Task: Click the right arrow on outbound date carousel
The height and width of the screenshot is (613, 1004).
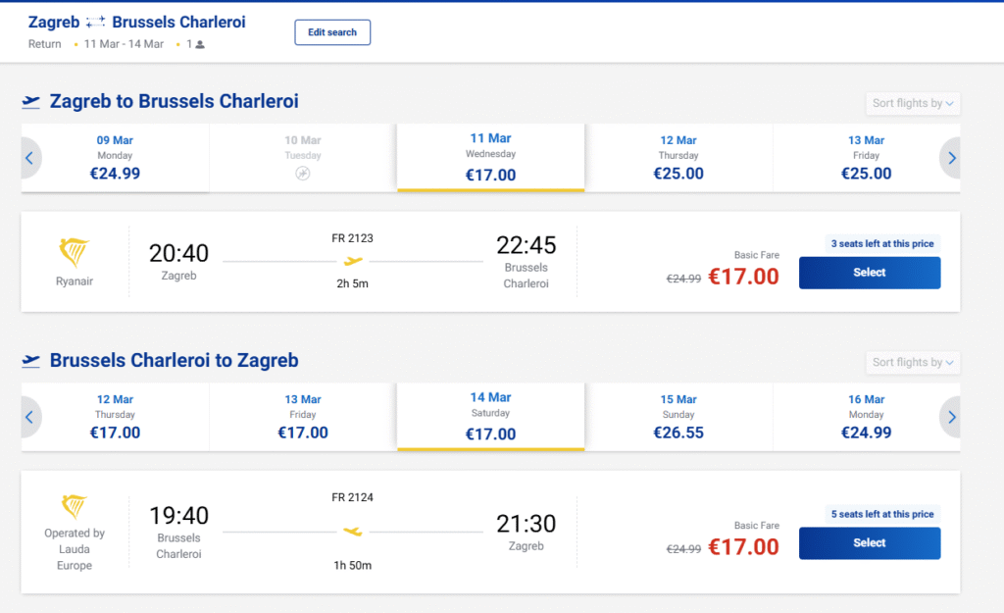Action: (950, 158)
